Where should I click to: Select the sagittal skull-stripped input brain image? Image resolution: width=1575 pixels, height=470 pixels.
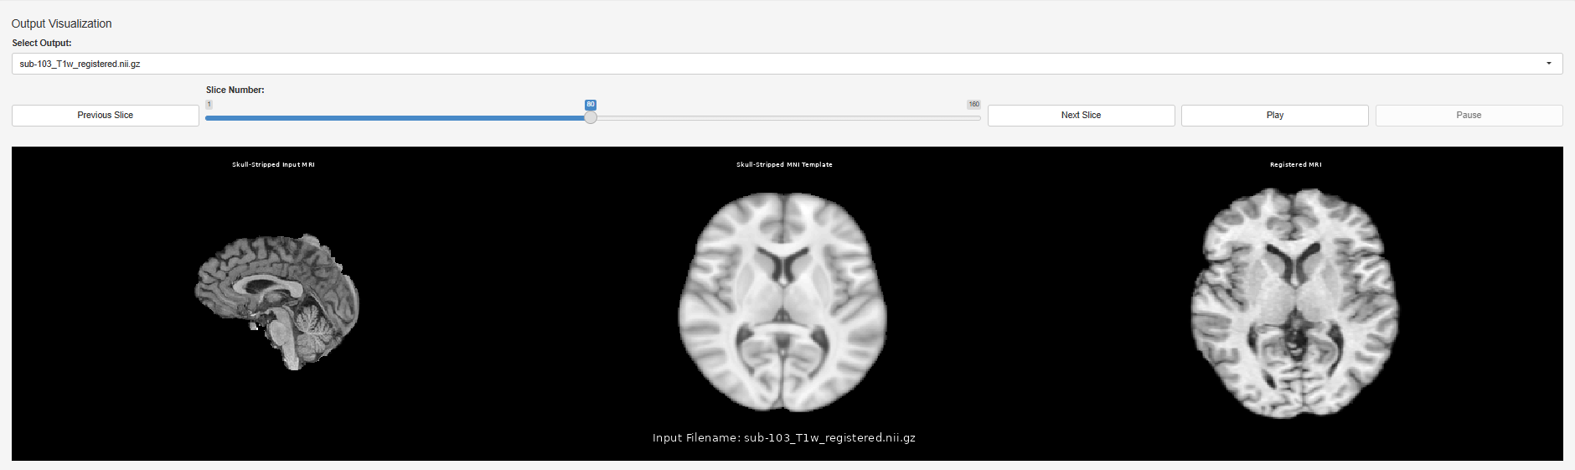coord(277,302)
